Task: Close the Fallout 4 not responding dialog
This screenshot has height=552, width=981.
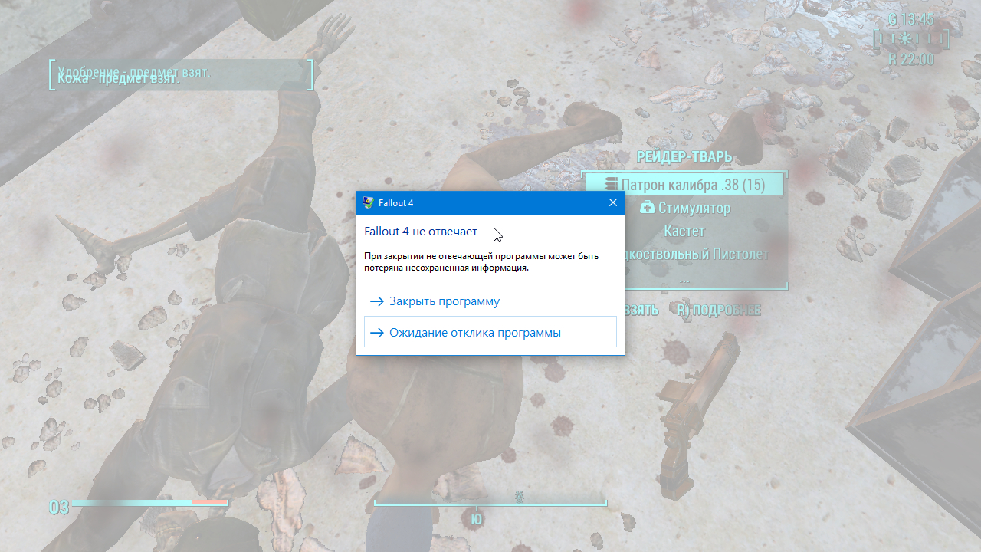Action: [613, 202]
